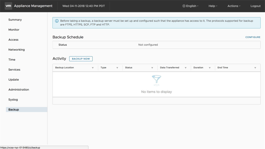Screen dimensions: 265x149
Task: Click the VMware vm logo icon
Action: [x=8, y=6]
